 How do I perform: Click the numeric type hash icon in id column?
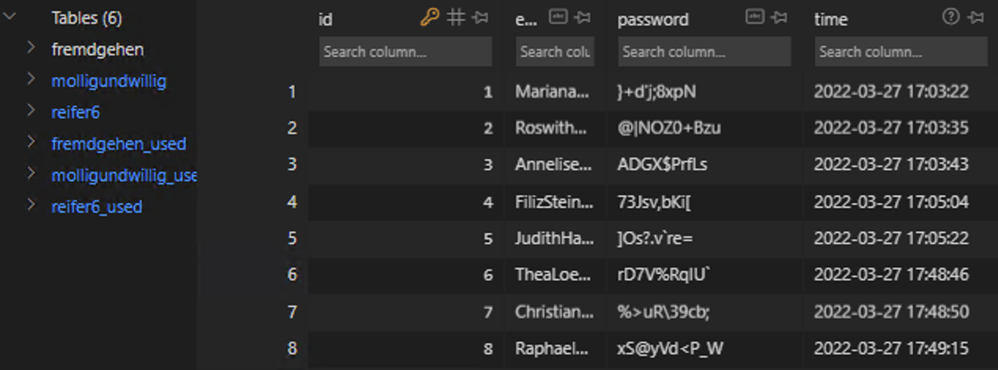click(456, 17)
